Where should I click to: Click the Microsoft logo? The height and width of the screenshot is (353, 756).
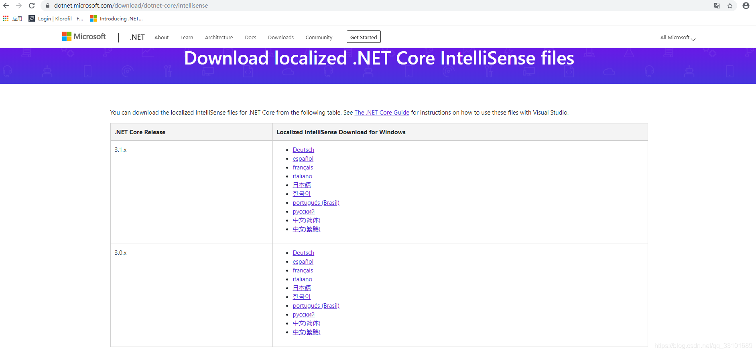click(84, 36)
